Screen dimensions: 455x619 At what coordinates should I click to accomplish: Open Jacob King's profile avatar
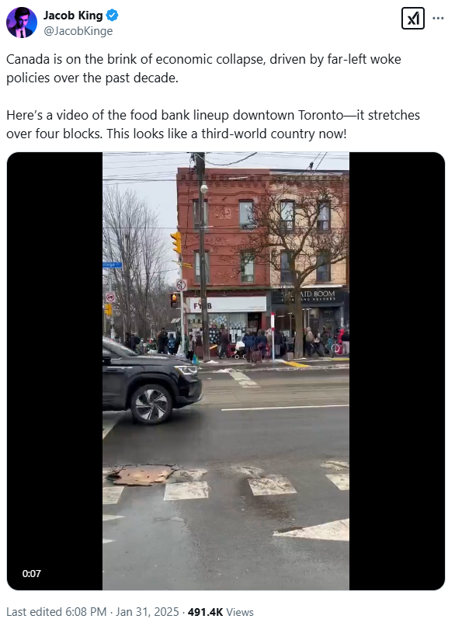click(x=21, y=23)
